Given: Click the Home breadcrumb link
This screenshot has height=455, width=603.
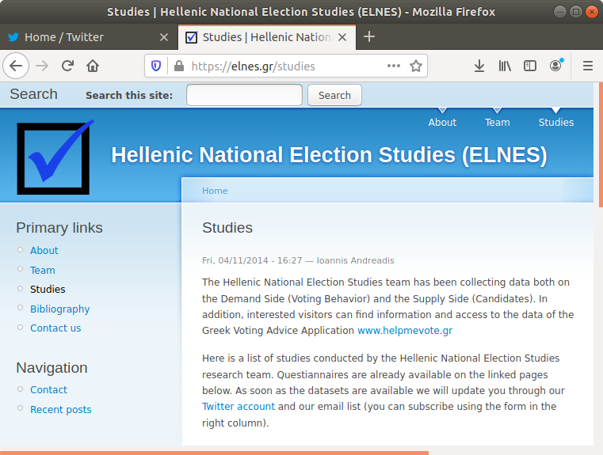Looking at the screenshot, I should tap(215, 191).
